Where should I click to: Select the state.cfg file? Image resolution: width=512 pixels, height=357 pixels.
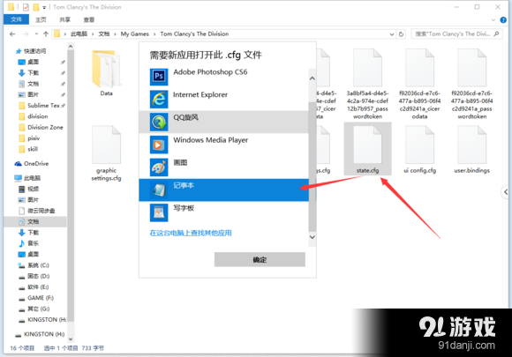tap(367, 149)
